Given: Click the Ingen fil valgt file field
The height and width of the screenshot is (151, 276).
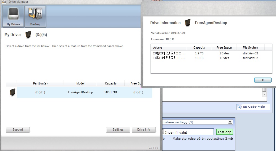Looking at the screenshot, I should [188, 132].
